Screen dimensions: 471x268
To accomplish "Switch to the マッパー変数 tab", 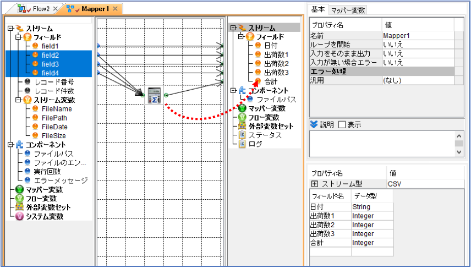I will tap(348, 10).
